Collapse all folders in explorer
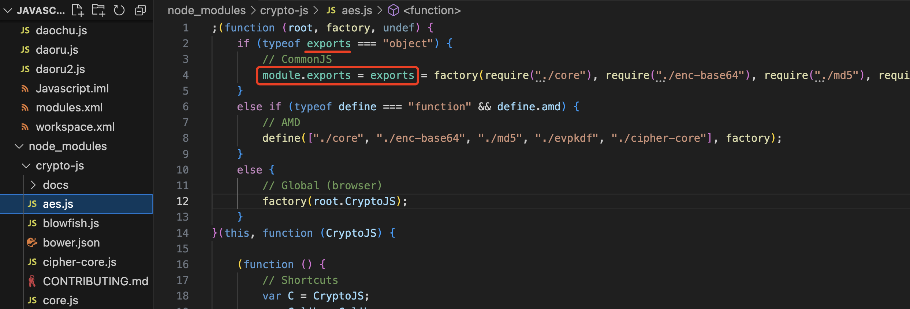This screenshot has width=910, height=309. 140,10
